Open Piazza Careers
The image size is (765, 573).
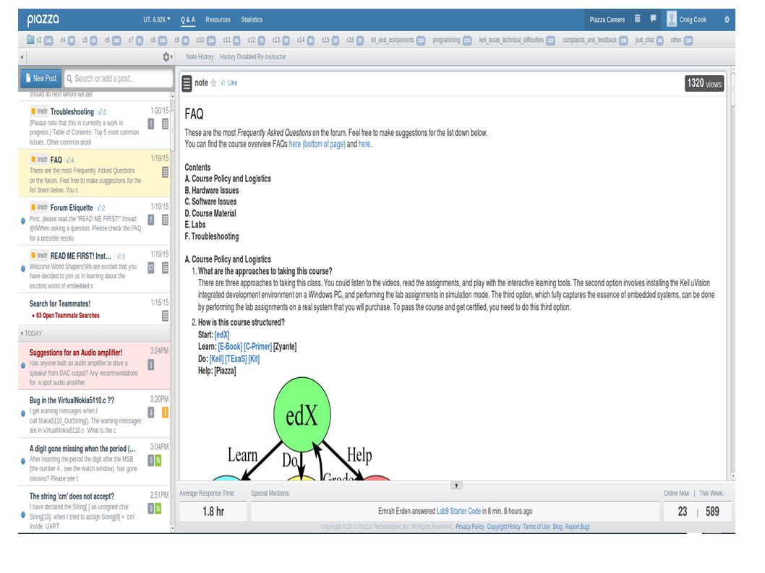pos(607,20)
